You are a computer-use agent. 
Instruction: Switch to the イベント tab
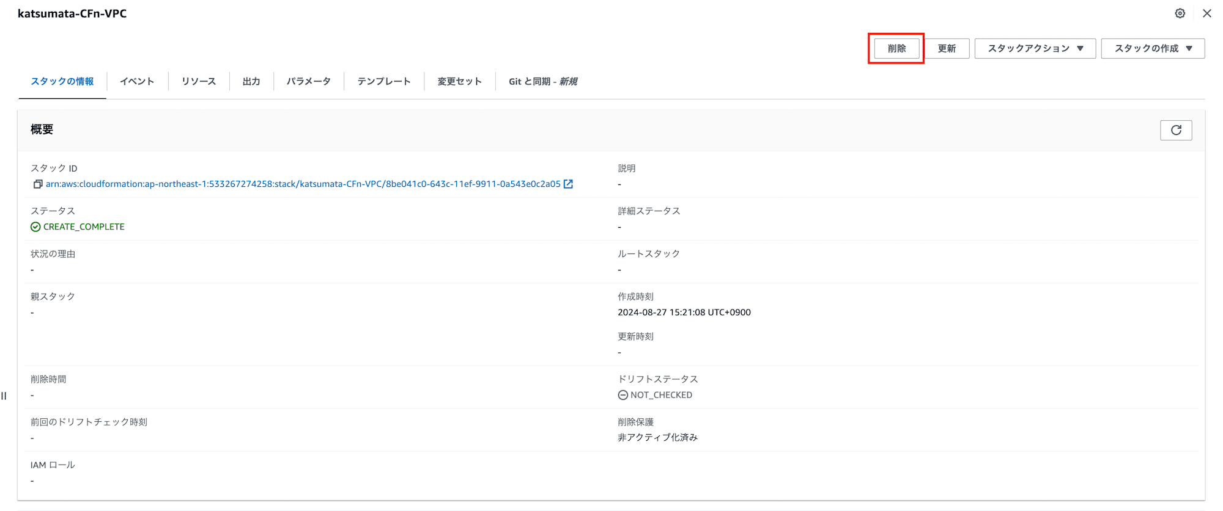137,81
